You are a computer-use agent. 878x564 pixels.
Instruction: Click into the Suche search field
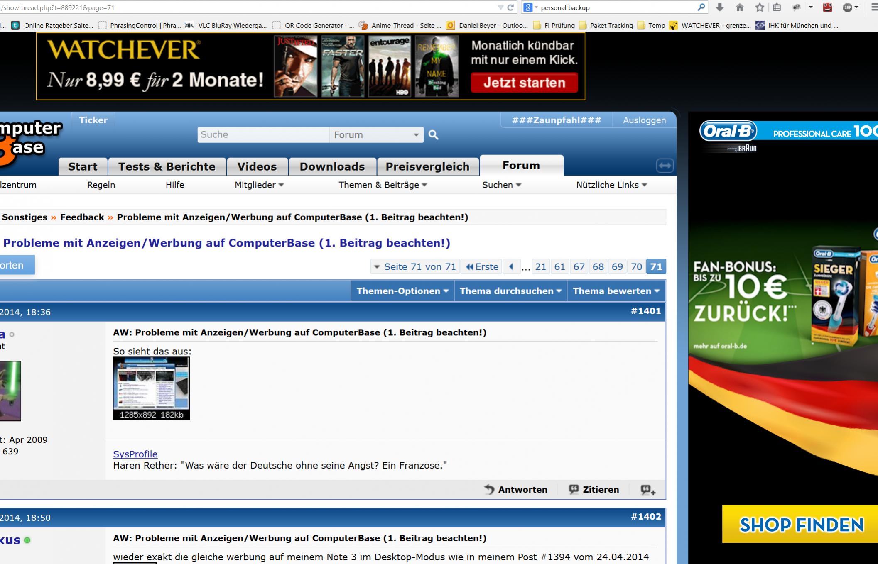click(262, 135)
